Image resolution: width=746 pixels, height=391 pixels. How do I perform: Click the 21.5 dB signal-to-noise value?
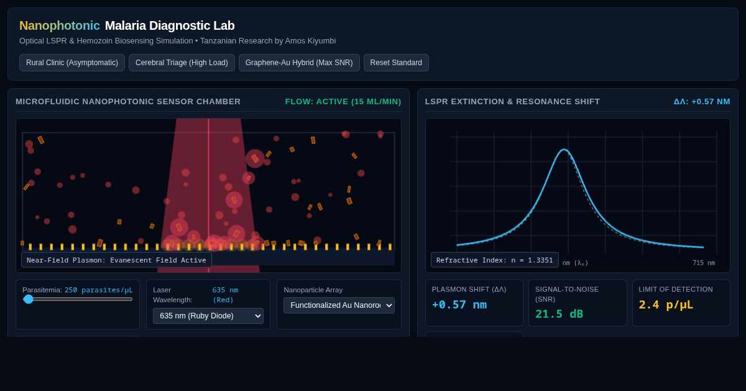[x=559, y=314]
